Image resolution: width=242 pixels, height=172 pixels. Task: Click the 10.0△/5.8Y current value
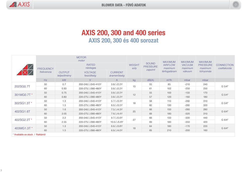[x=117, y=122]
